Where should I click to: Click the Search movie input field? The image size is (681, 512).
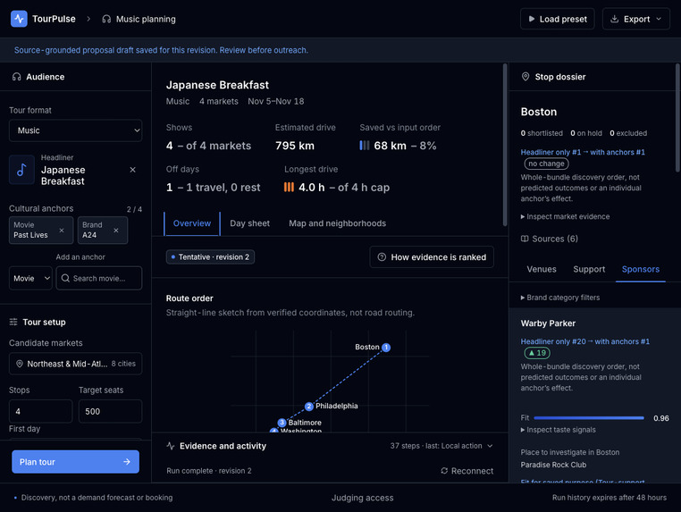coord(99,278)
